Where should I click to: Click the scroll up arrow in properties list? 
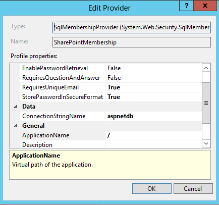(x=206, y=68)
